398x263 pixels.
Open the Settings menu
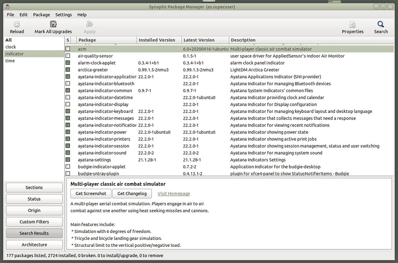(63, 15)
